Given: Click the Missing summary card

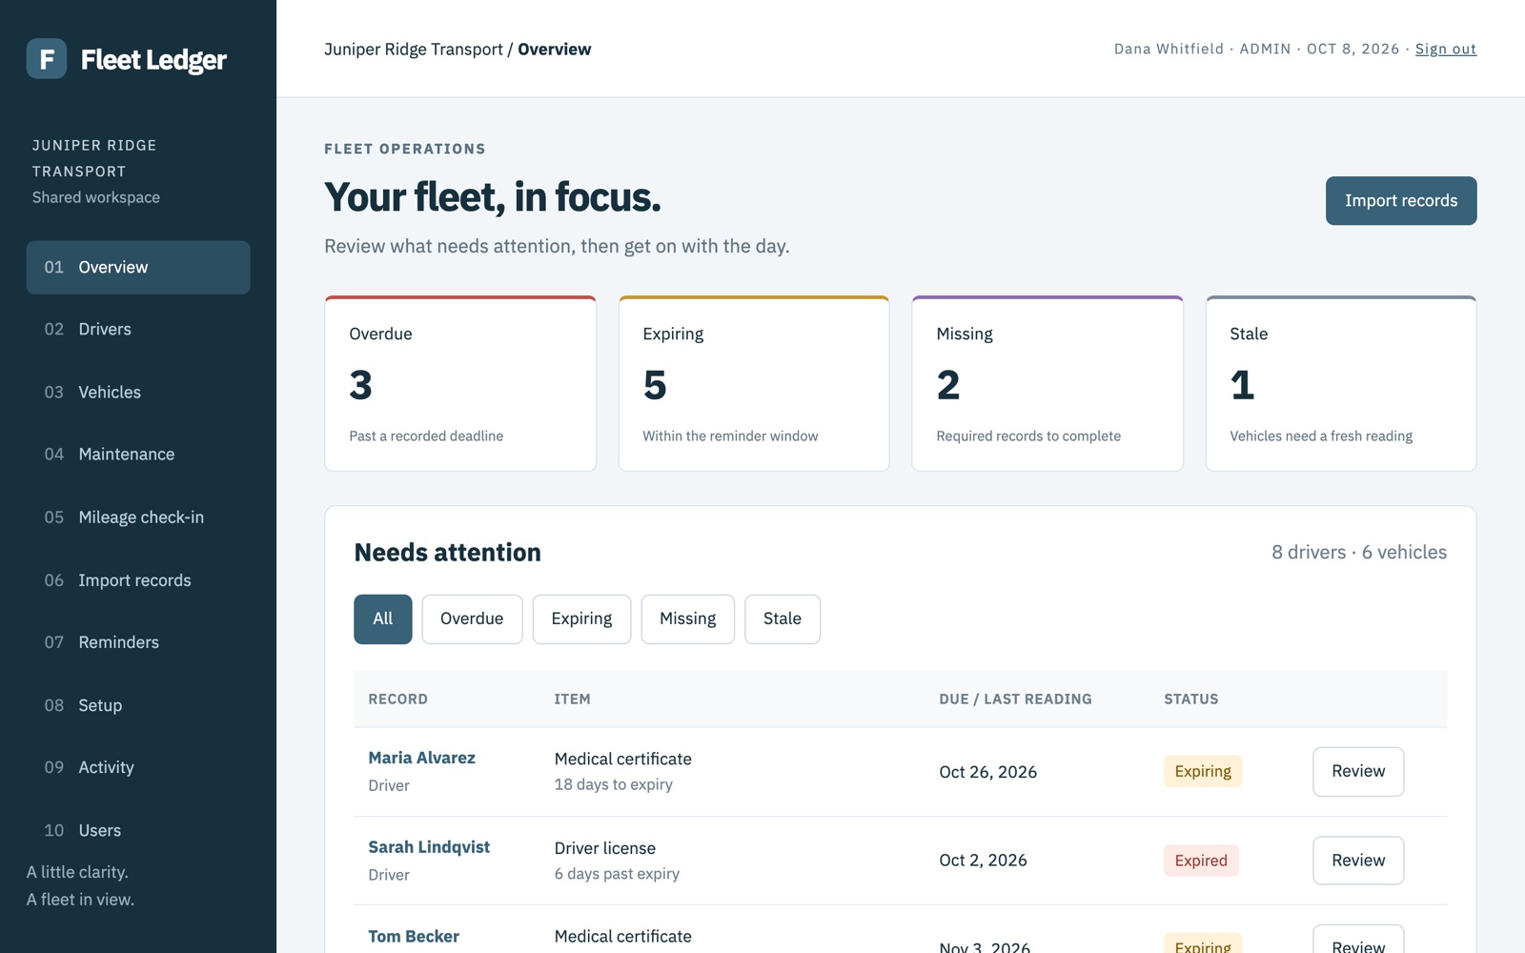Looking at the screenshot, I should (x=1047, y=383).
